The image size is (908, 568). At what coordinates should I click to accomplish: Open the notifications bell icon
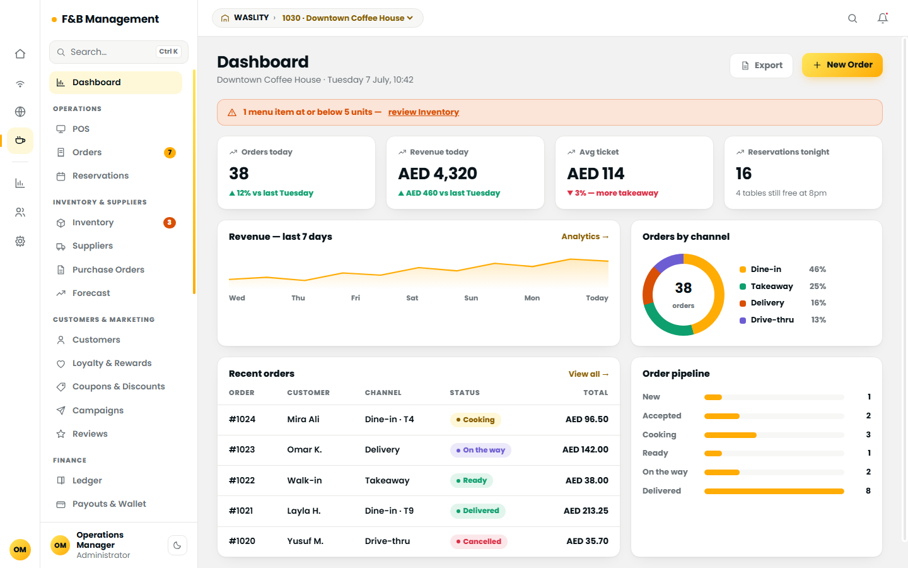click(x=883, y=18)
